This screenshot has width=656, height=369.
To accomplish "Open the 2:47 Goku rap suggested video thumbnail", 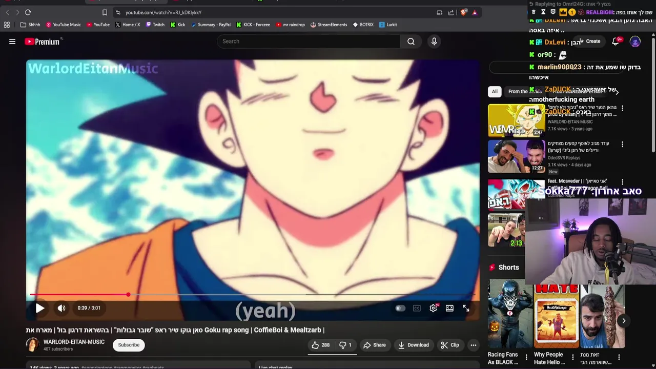I will tap(516, 120).
